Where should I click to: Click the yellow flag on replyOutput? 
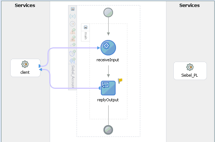point(120,81)
